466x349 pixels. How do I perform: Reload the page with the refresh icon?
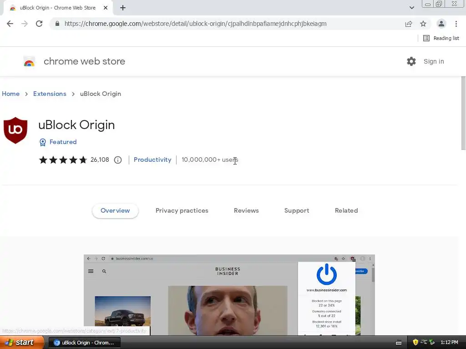tap(39, 24)
